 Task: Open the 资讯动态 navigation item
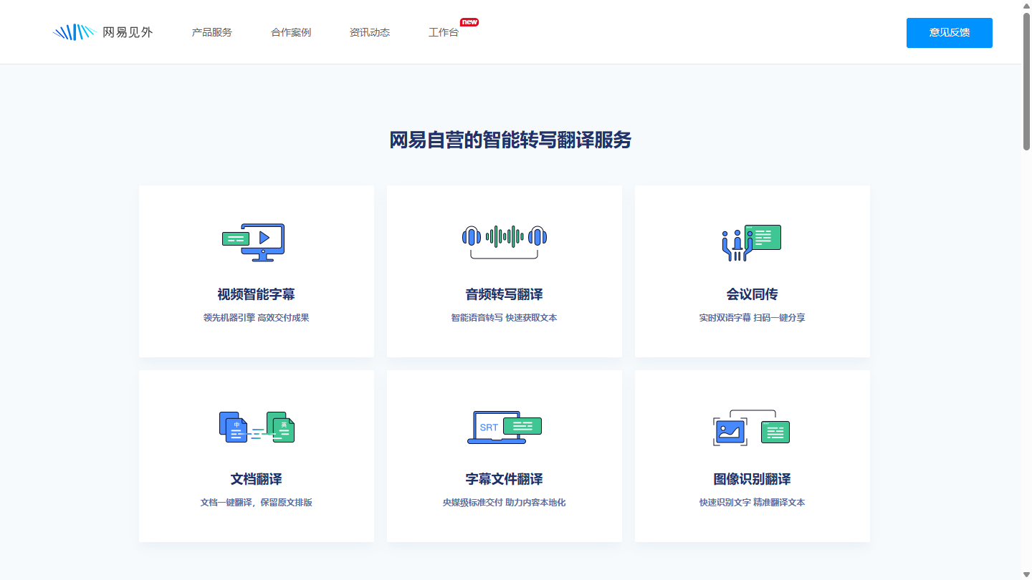(x=370, y=32)
